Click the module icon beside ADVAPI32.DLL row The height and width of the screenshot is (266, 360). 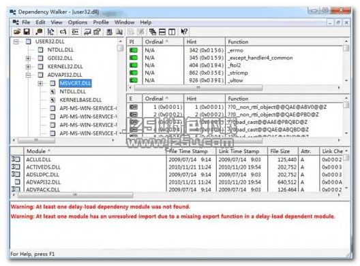(17, 182)
